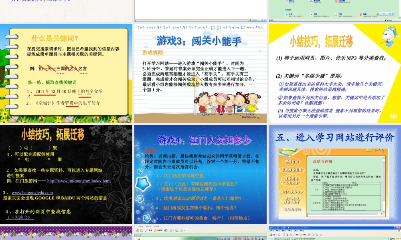Click the address bar in the Internet Explorer slide
The image size is (401, 240).
(x=332, y=239)
